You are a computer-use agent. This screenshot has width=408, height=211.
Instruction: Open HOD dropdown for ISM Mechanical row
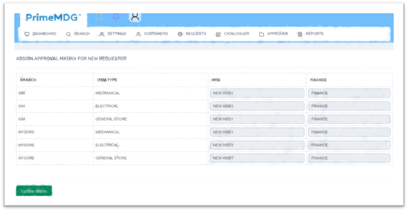257,93
